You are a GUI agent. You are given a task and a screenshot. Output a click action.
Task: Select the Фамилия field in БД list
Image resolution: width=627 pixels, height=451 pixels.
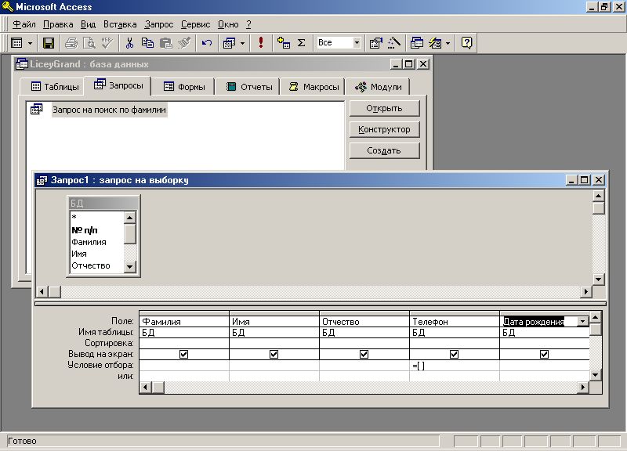(89, 242)
